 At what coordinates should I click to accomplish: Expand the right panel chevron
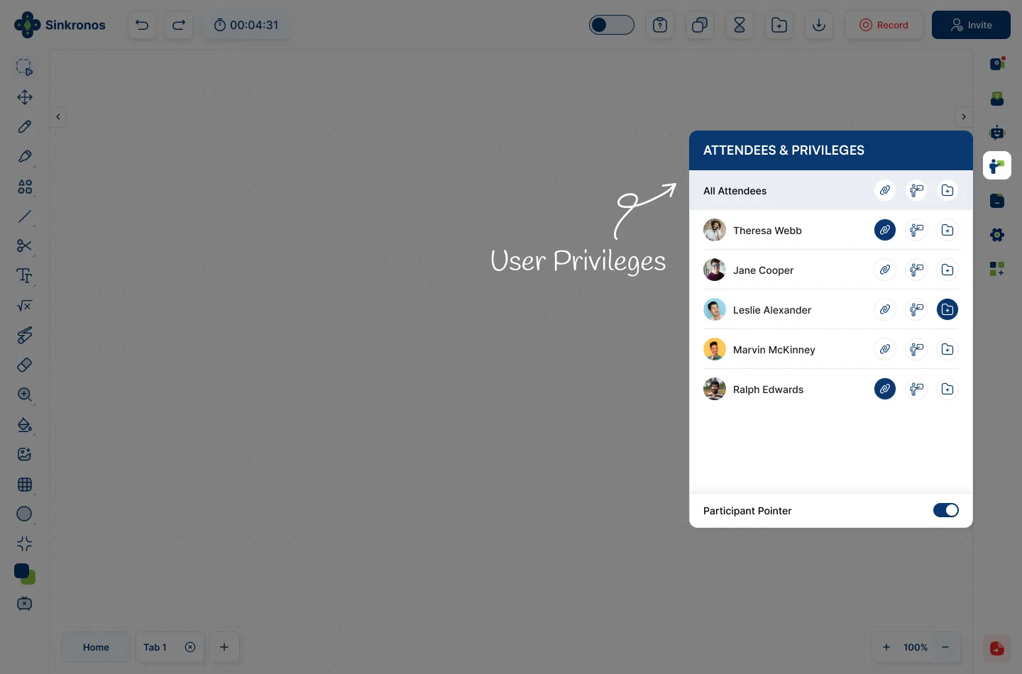(x=964, y=116)
